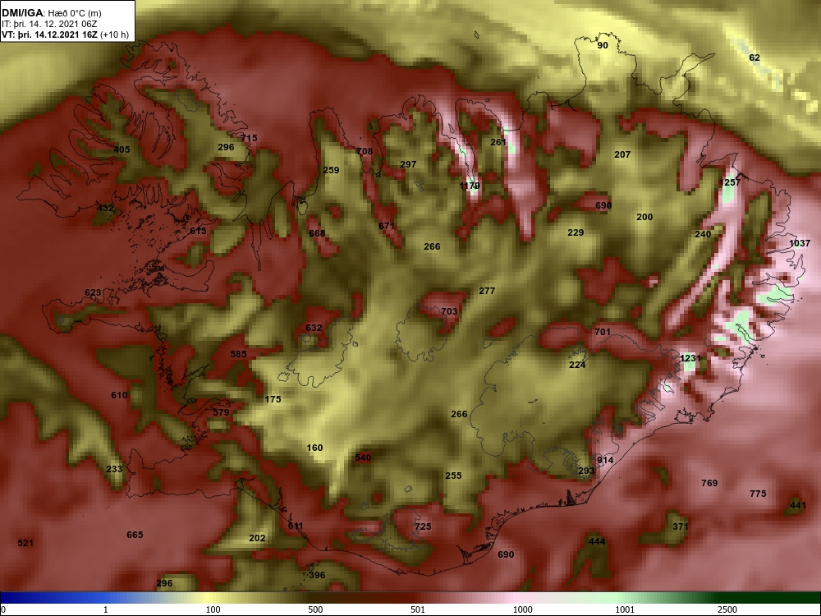Image resolution: width=821 pixels, height=616 pixels.
Task: Click the map value 207
Action: coord(622,154)
